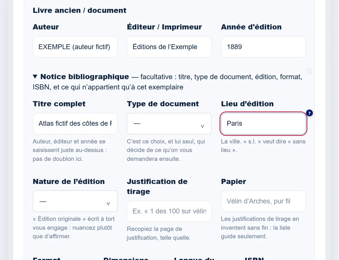This screenshot has height=260, width=339.
Task: Open the Type de document dropdown
Action: click(x=169, y=124)
